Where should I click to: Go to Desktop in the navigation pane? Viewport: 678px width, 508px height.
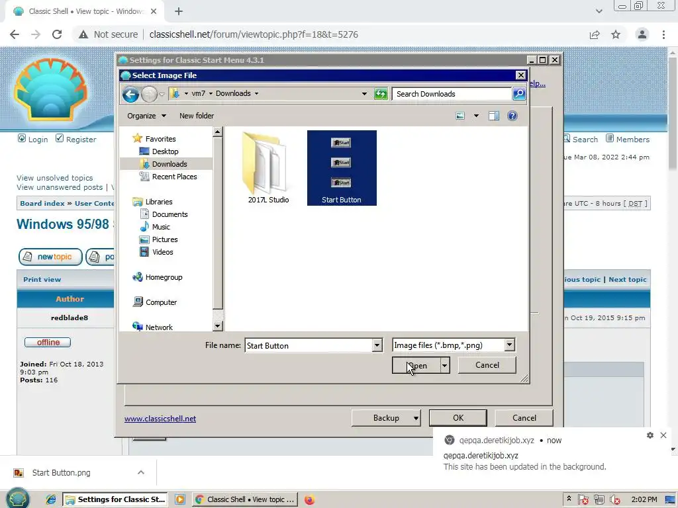[x=165, y=151]
